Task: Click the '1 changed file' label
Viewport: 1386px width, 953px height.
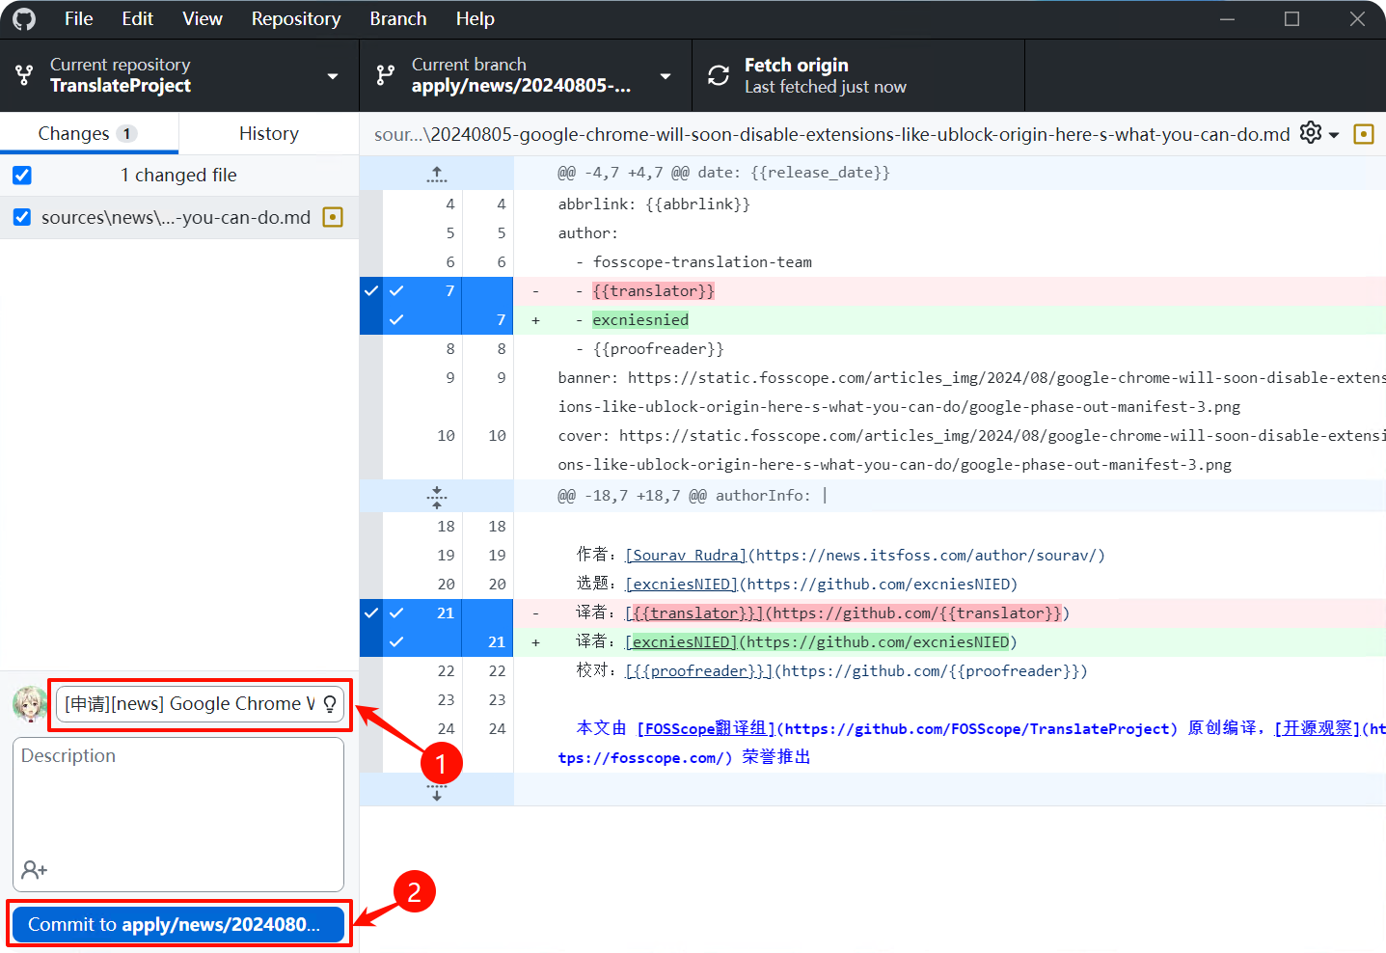Action: (x=178, y=175)
